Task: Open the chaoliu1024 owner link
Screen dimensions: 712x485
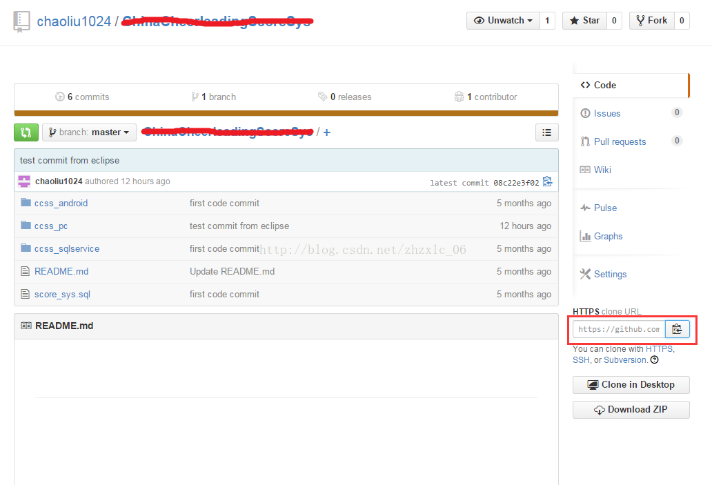Action: [x=74, y=21]
